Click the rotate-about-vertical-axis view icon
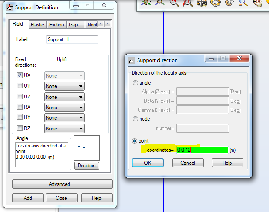269x212 pixels. (160, 3)
